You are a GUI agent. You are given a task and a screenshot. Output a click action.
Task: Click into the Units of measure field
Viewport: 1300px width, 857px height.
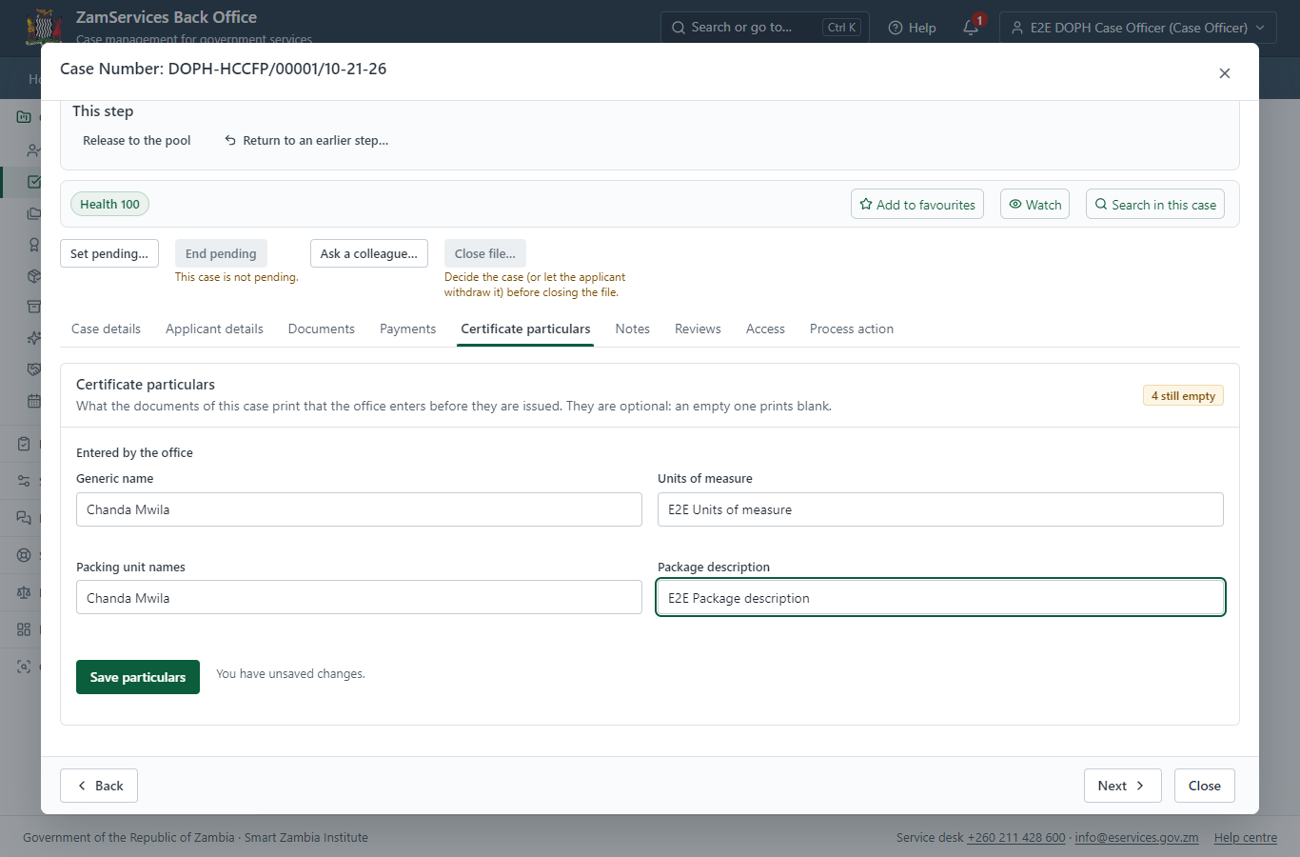(x=940, y=509)
